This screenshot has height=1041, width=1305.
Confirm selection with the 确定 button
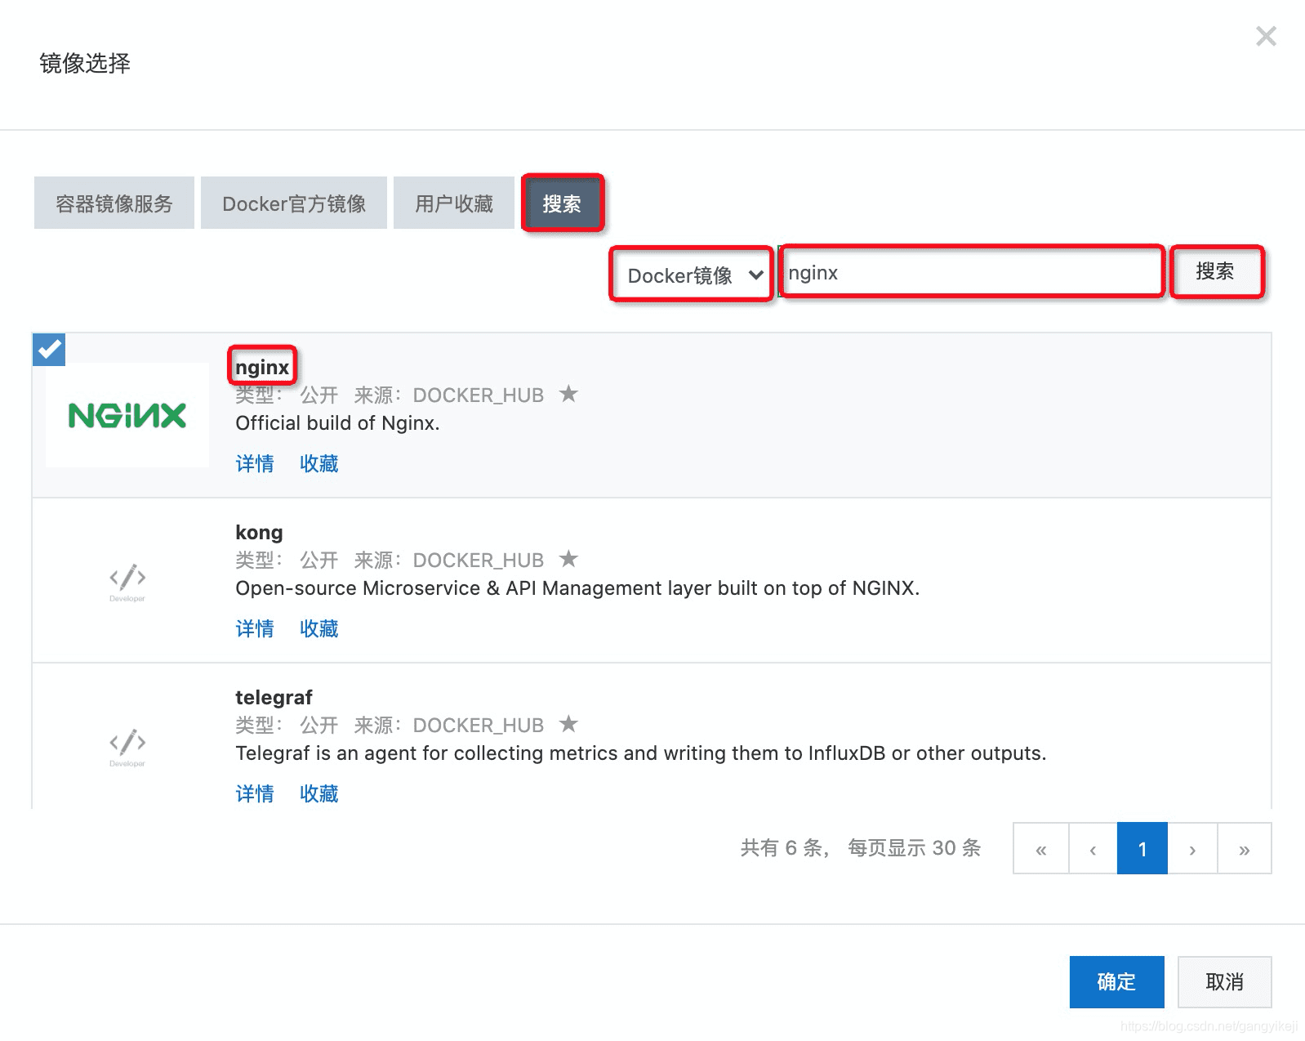click(1116, 981)
